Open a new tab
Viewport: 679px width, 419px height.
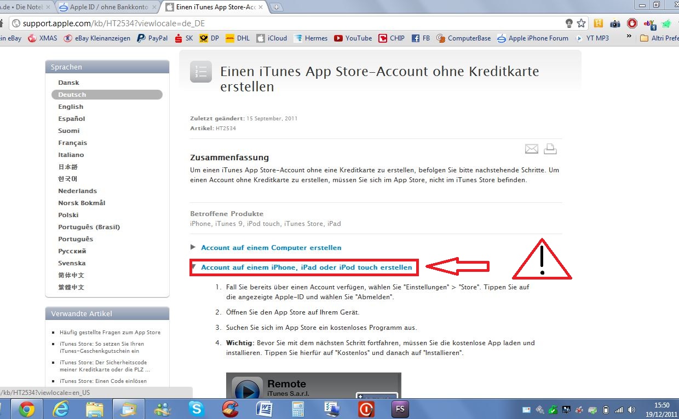277,7
